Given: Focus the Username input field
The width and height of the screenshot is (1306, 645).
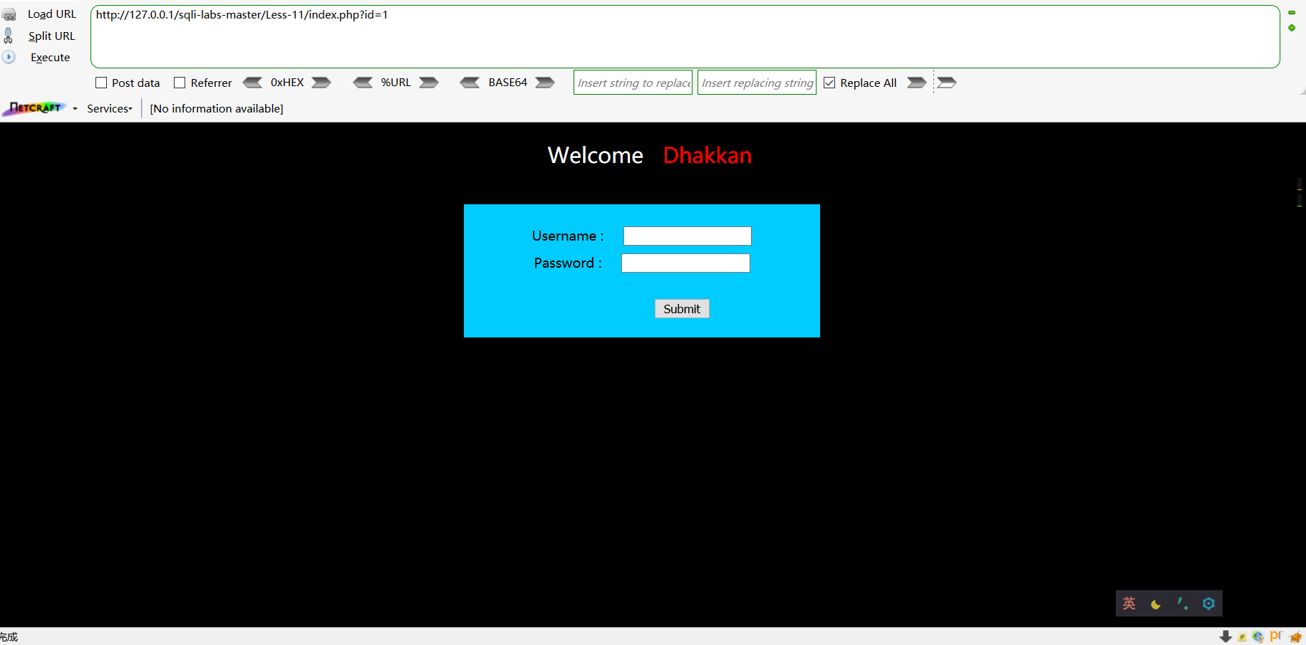Looking at the screenshot, I should (x=688, y=236).
